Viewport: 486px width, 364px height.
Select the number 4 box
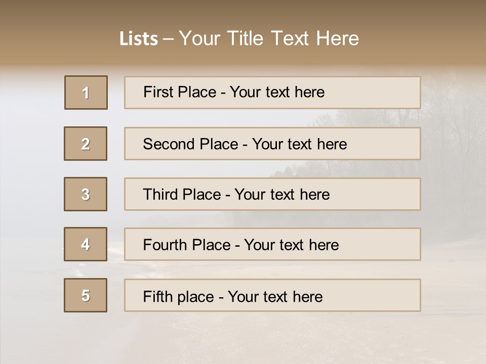86,244
